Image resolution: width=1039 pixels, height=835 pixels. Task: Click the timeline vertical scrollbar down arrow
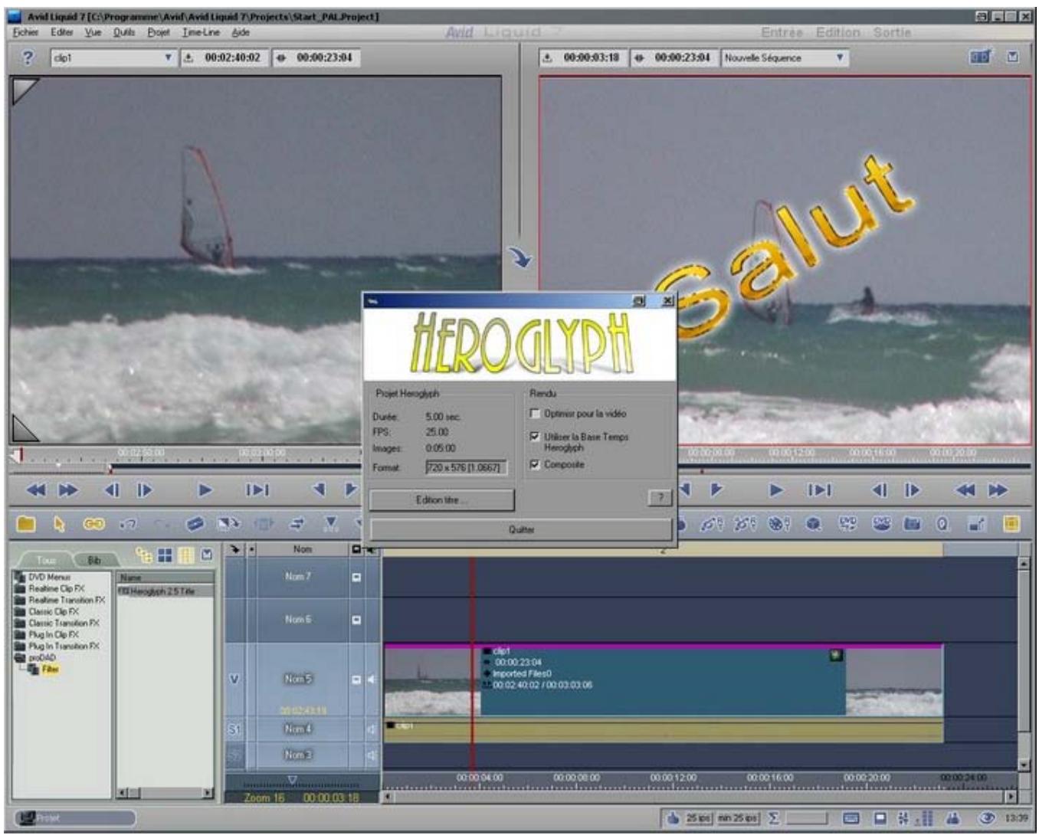coord(1023,765)
